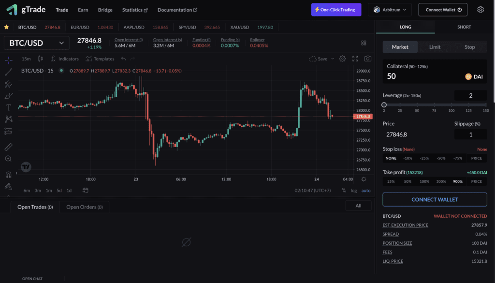Viewport: 495px width, 283px height.
Task: Open the go-to-date calendar icon
Action: 85,191
